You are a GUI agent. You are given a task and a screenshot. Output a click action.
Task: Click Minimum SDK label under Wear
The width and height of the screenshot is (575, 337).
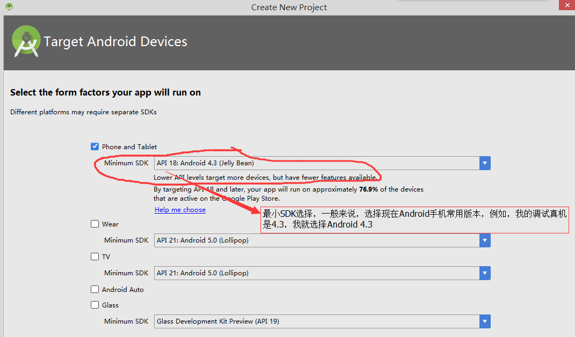click(x=126, y=240)
